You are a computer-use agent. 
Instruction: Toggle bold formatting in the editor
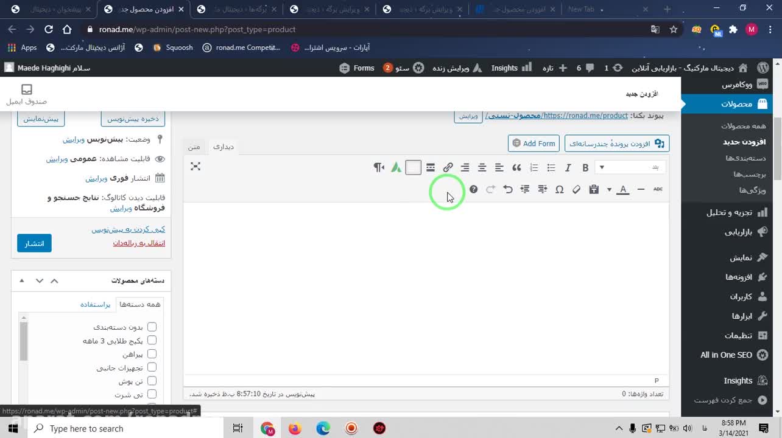[x=585, y=168]
